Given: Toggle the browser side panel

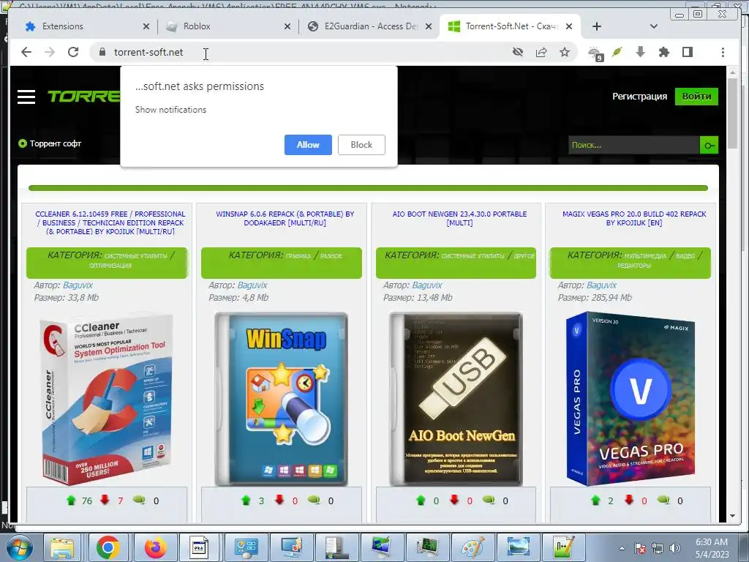Looking at the screenshot, I should (688, 52).
